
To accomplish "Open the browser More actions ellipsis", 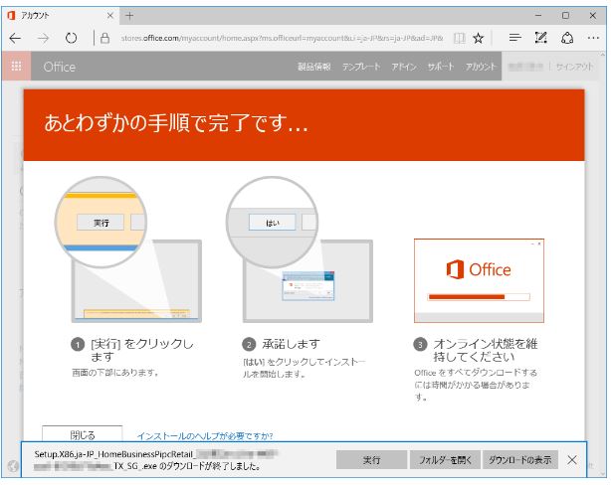I will [x=593, y=38].
